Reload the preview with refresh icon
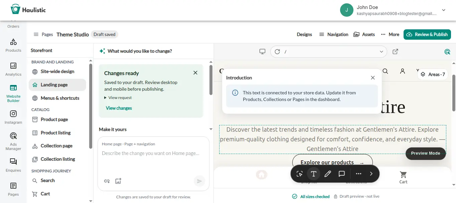 coord(277,52)
